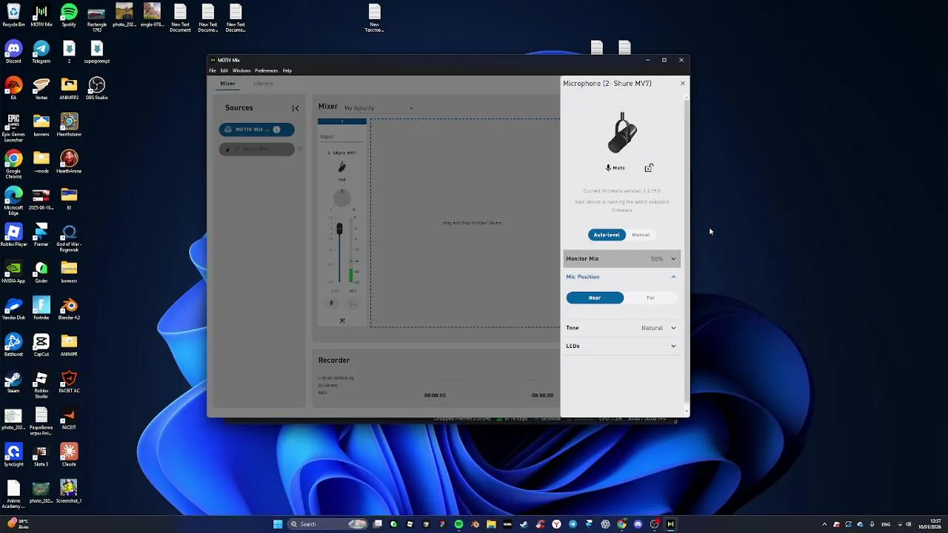Screen dimensions: 948x533
Task: Open the Edit menu in MOTIV Mix
Action: [224, 70]
